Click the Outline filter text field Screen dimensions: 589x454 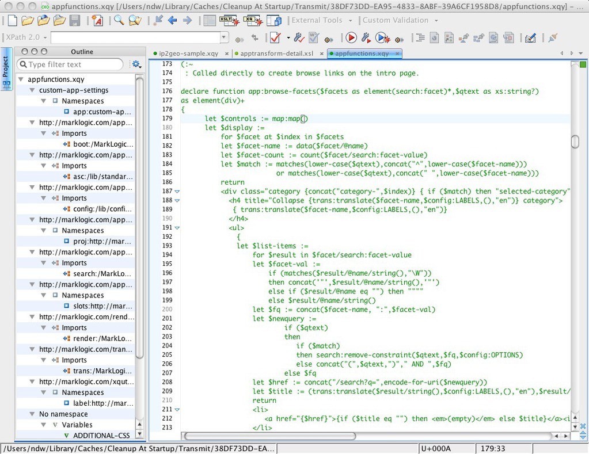pos(70,64)
